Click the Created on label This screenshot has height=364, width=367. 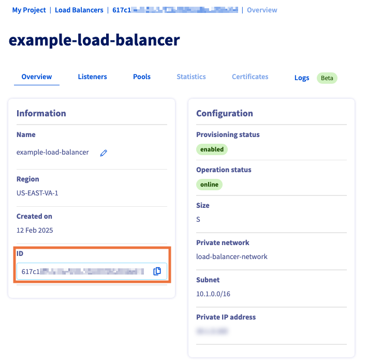pyautogui.click(x=34, y=216)
